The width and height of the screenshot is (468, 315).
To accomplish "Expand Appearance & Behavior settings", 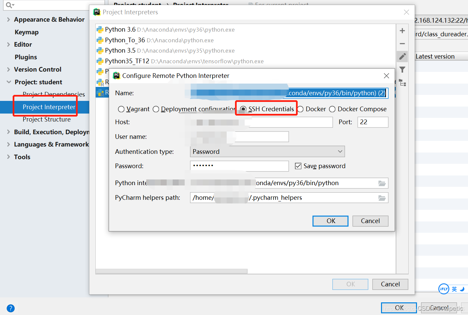I will (x=8, y=20).
